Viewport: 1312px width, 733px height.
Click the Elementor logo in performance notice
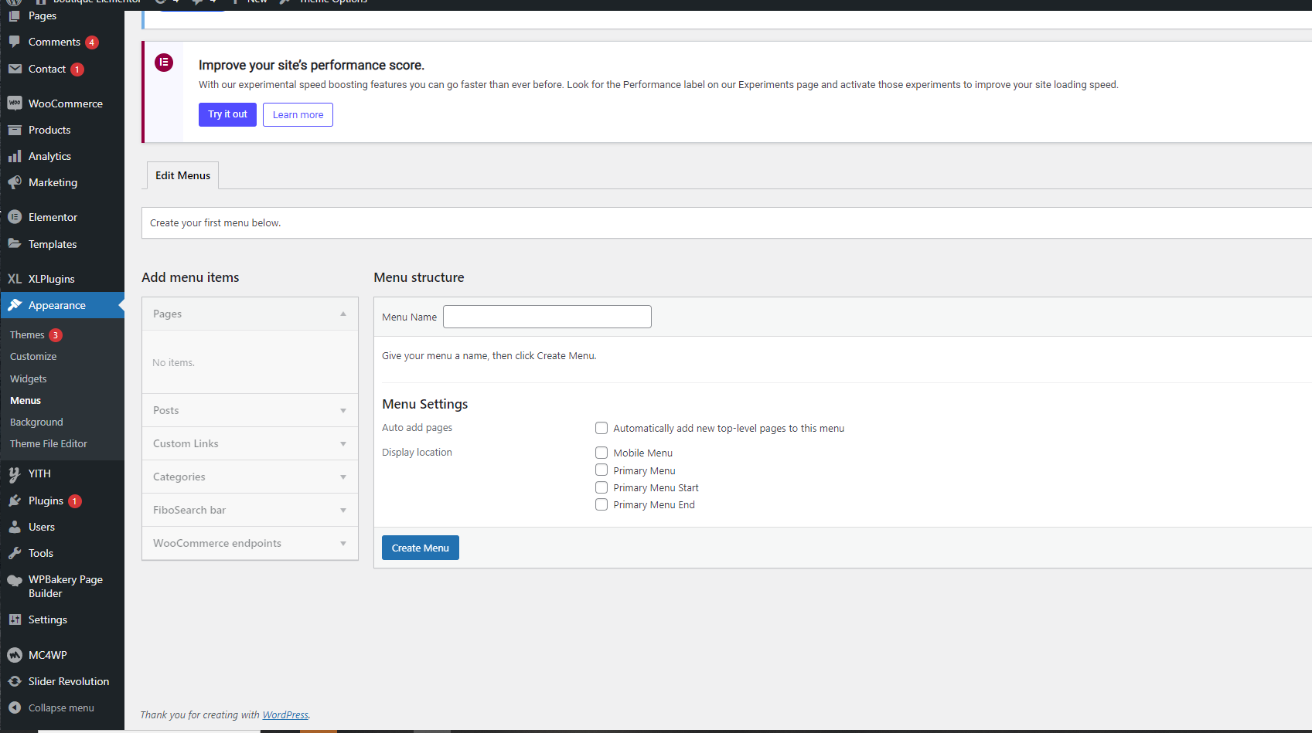pos(164,63)
